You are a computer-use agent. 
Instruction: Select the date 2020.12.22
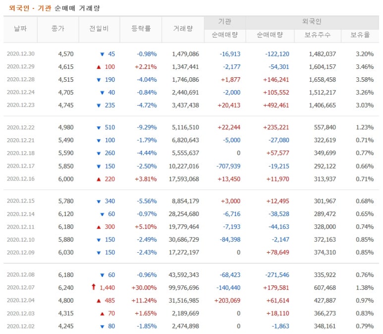[21, 127]
